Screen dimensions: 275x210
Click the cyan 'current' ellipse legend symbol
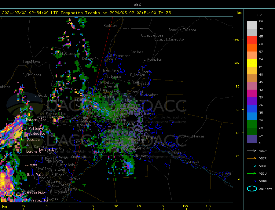pos(252,189)
